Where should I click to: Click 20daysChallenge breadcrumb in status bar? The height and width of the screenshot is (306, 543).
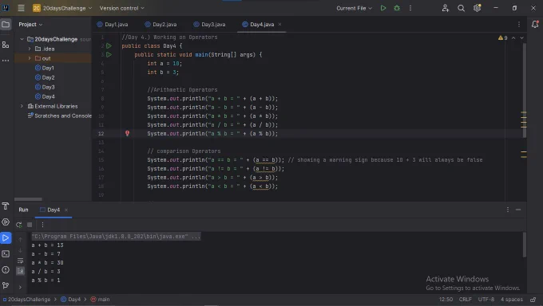(x=26, y=300)
